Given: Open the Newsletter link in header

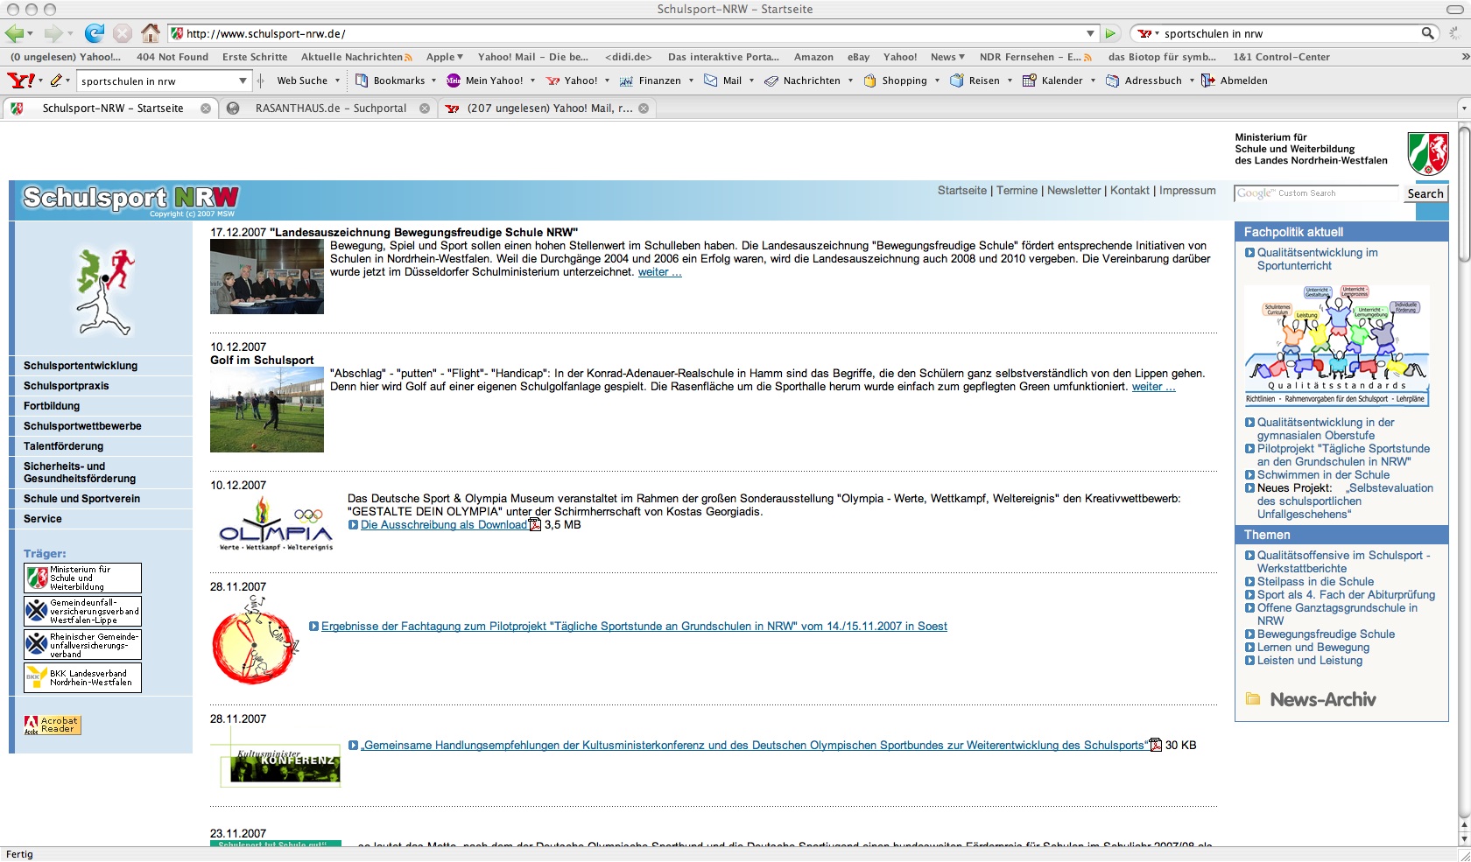Looking at the screenshot, I should point(1073,191).
